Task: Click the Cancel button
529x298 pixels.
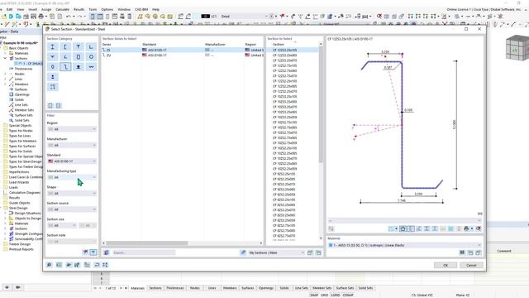Action: pos(471,265)
